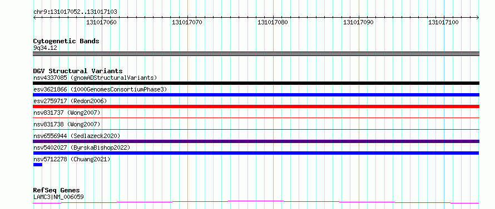Open variant nsv831737 Wong2007 label
495x209 pixels.
[67, 113]
